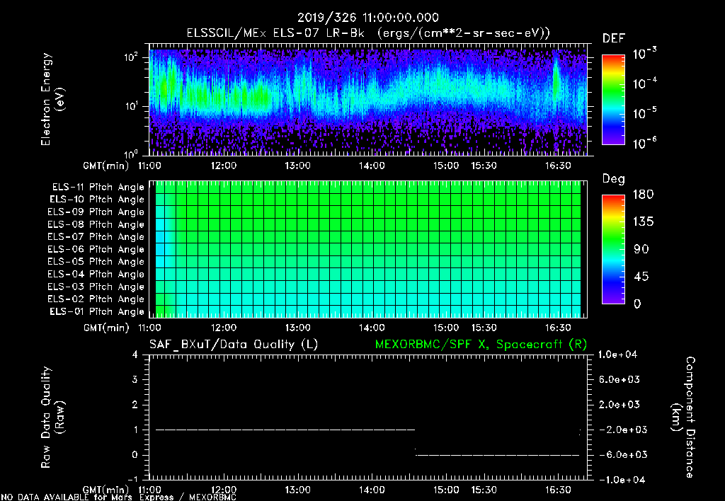Click the ELS-05 Pitch Angle row label

coord(96,262)
